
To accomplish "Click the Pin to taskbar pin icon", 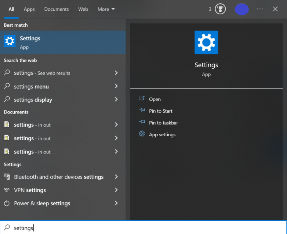I will pos(142,123).
